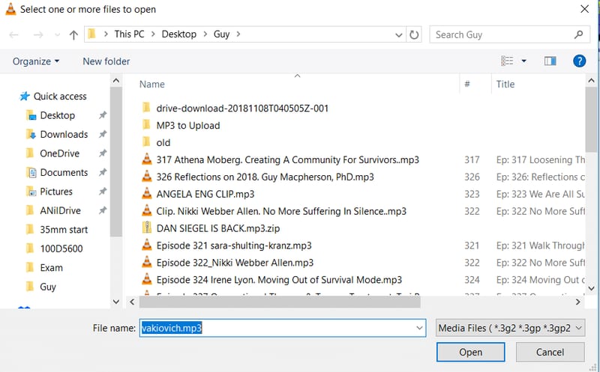Click the Quick access star icon
This screenshot has height=372, width=600.
click(x=25, y=97)
